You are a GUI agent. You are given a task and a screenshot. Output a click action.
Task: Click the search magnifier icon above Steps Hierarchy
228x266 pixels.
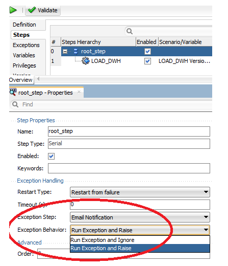[130, 31]
